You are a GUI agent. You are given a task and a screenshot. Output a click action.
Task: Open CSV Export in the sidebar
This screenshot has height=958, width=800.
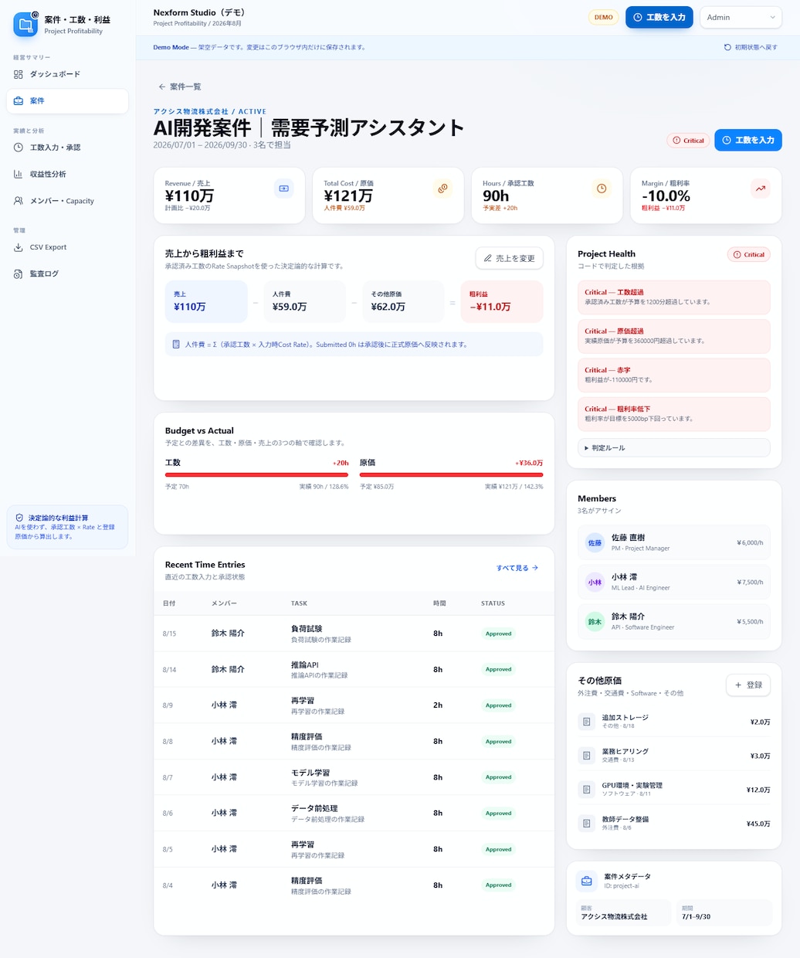67,247
